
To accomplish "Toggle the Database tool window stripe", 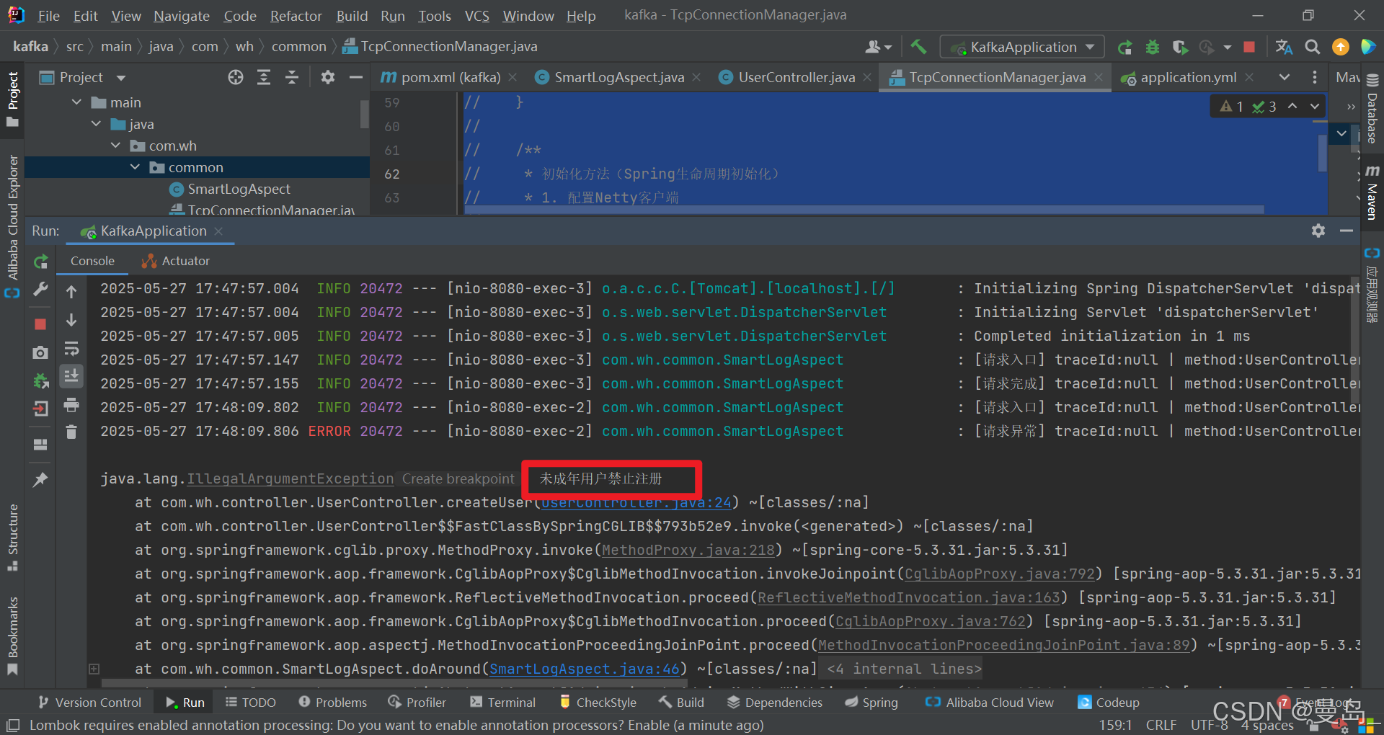I will (1372, 110).
